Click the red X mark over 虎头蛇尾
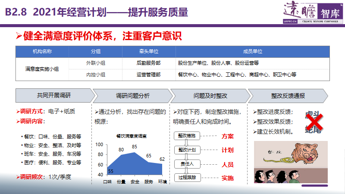 [x=314, y=122]
